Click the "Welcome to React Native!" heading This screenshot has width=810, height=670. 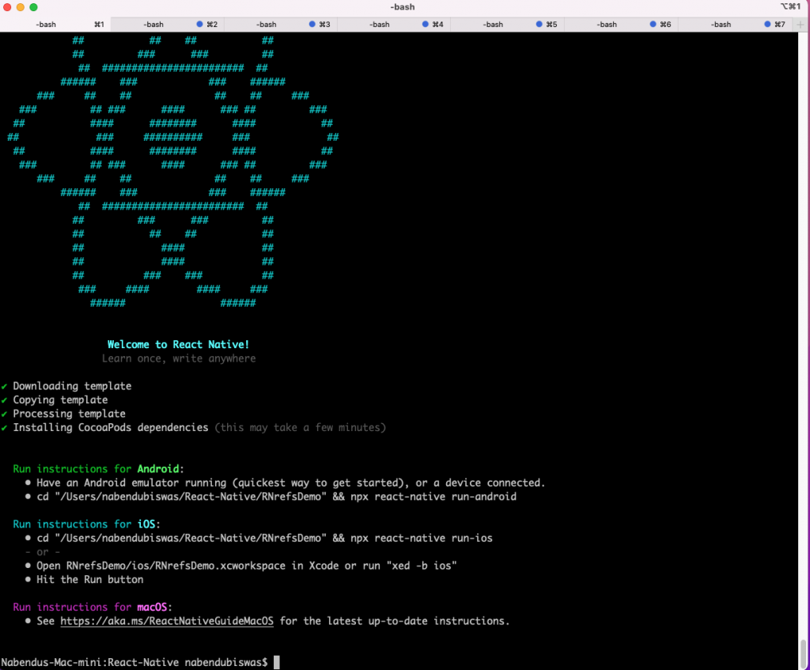[178, 345]
